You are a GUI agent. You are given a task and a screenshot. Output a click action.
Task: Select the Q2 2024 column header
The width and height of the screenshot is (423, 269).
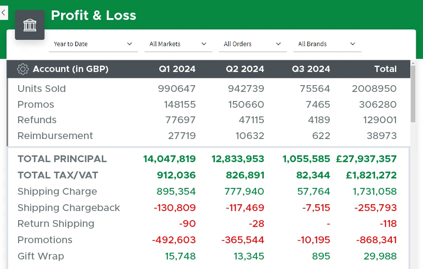(245, 69)
